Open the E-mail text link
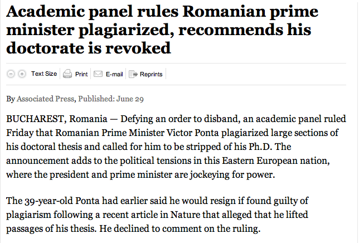 (x=114, y=74)
